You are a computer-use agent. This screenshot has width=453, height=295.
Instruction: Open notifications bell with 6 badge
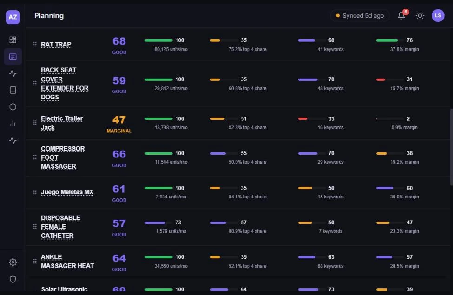tap(401, 16)
